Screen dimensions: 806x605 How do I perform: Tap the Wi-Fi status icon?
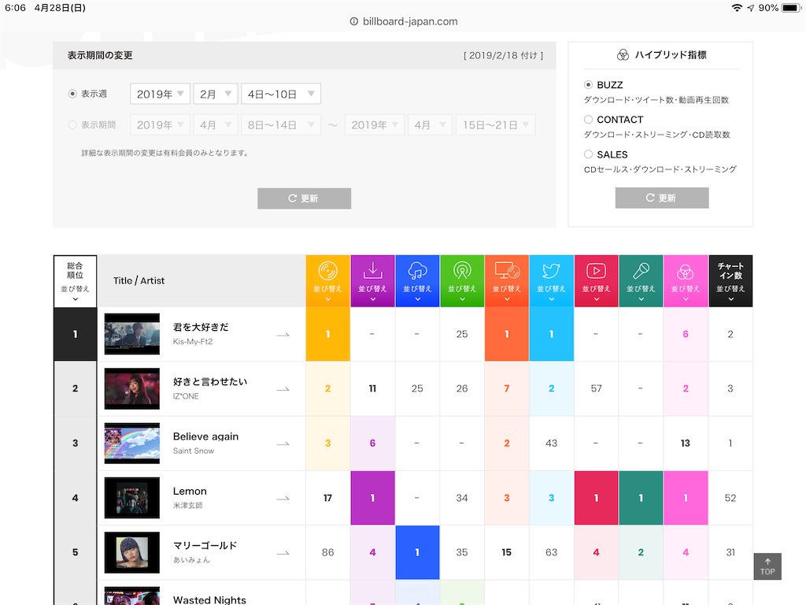pyautogui.click(x=737, y=8)
